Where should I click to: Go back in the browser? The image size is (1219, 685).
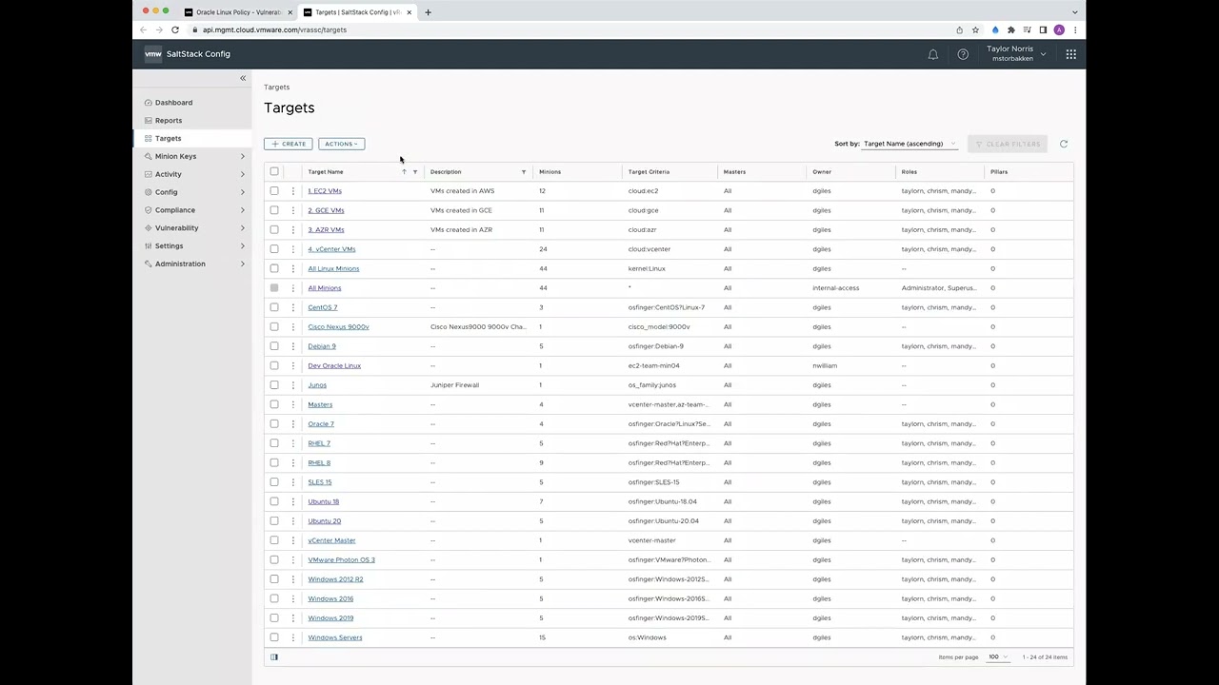click(x=144, y=29)
